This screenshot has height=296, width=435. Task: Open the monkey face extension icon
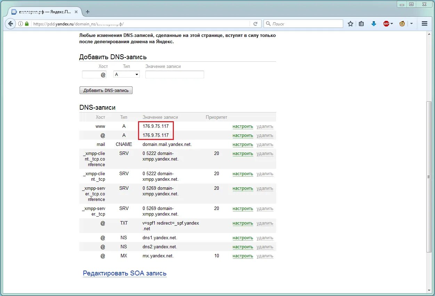(x=402, y=24)
